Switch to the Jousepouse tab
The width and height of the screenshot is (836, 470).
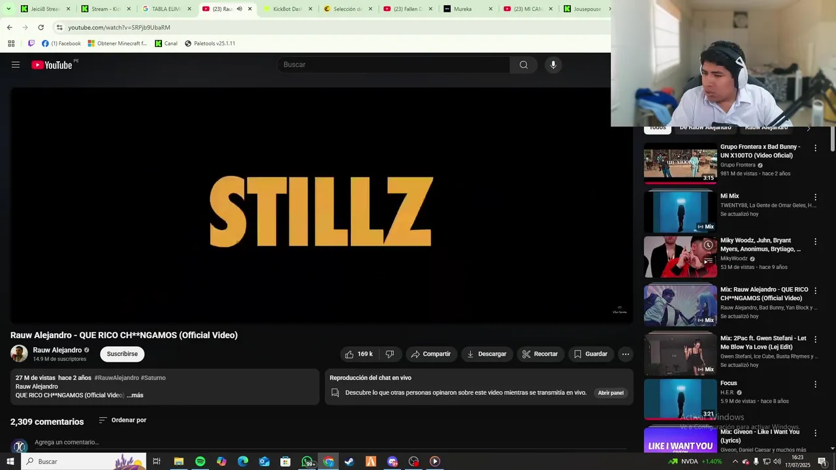click(586, 9)
